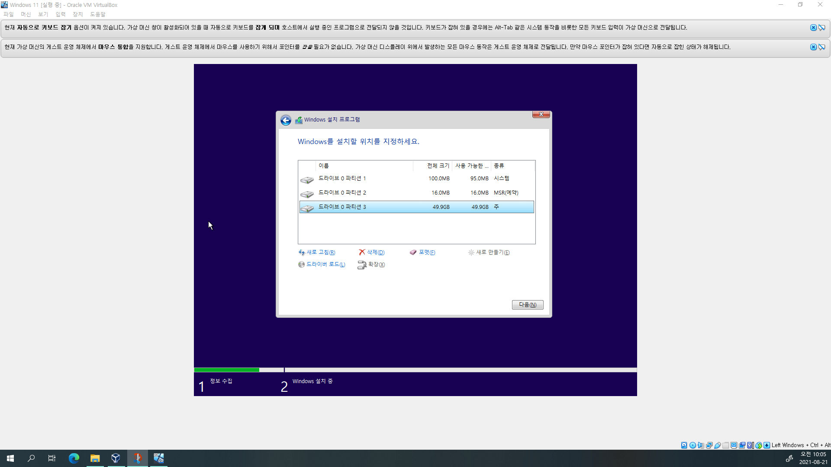The image size is (831, 467).
Task: Select 드라이브 0 파티션 2 row
Action: (x=415, y=193)
